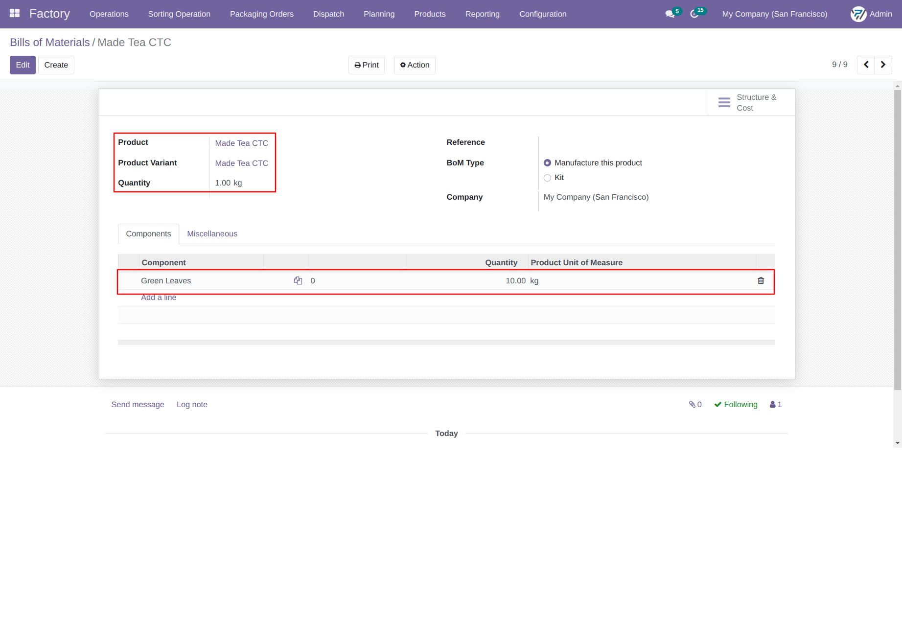Select Manufacture this product option
Viewport: 902px width, 622px height.
(x=547, y=163)
